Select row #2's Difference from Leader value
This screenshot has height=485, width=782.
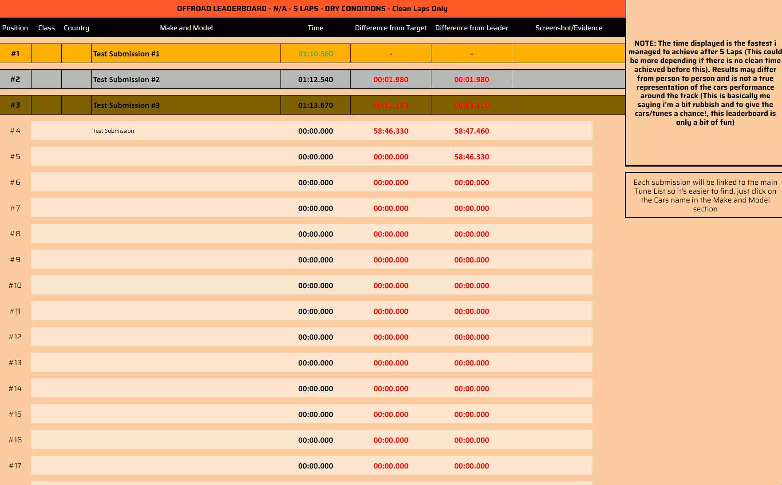pyautogui.click(x=472, y=80)
